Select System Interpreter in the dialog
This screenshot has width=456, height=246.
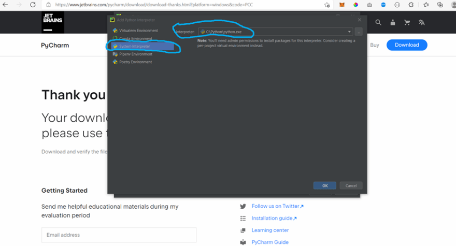pos(142,46)
